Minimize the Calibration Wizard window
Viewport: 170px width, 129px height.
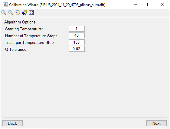[135, 5]
